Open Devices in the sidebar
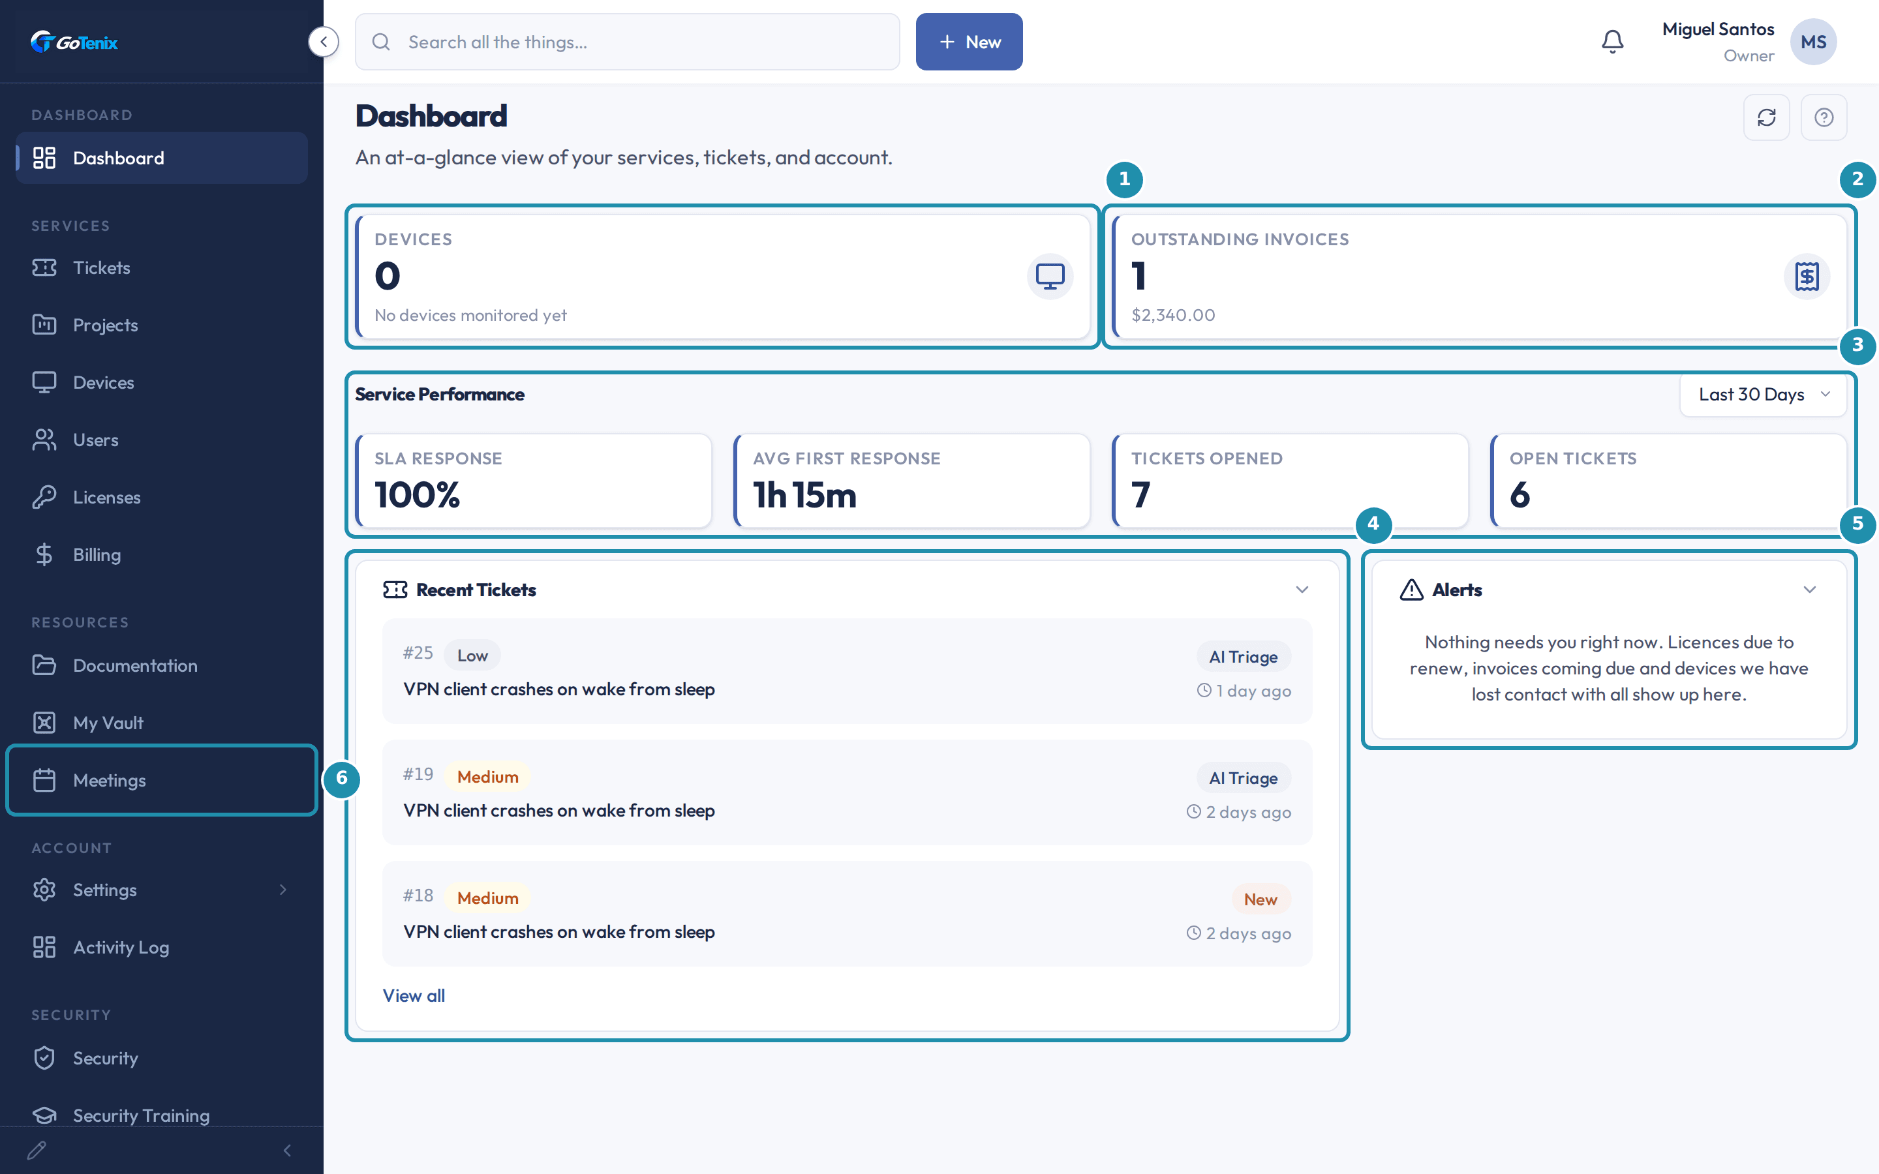Image resolution: width=1879 pixels, height=1174 pixels. click(x=162, y=383)
